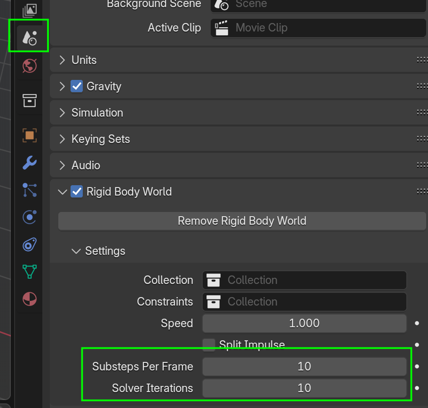This screenshot has height=408, width=428.
Task: Click the "Split Impulse" label text
Action: (x=252, y=345)
